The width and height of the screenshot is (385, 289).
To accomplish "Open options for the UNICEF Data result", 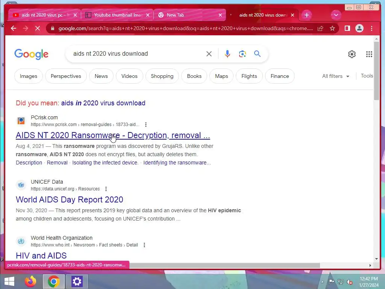I will click(106, 189).
